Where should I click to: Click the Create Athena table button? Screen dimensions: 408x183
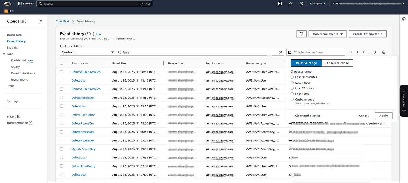[x=367, y=34]
